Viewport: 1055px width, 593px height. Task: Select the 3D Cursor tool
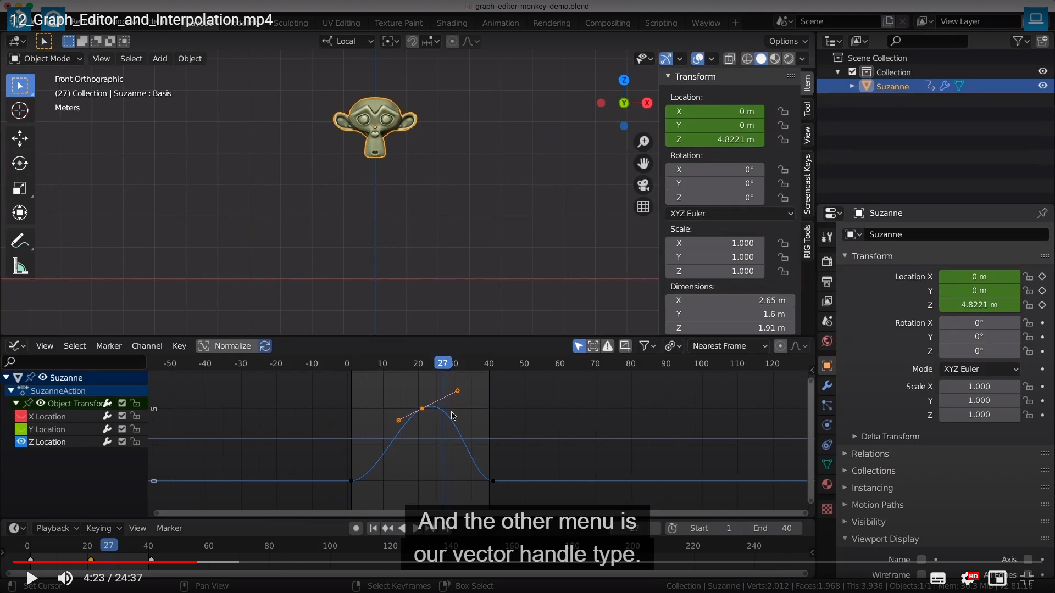point(20,110)
